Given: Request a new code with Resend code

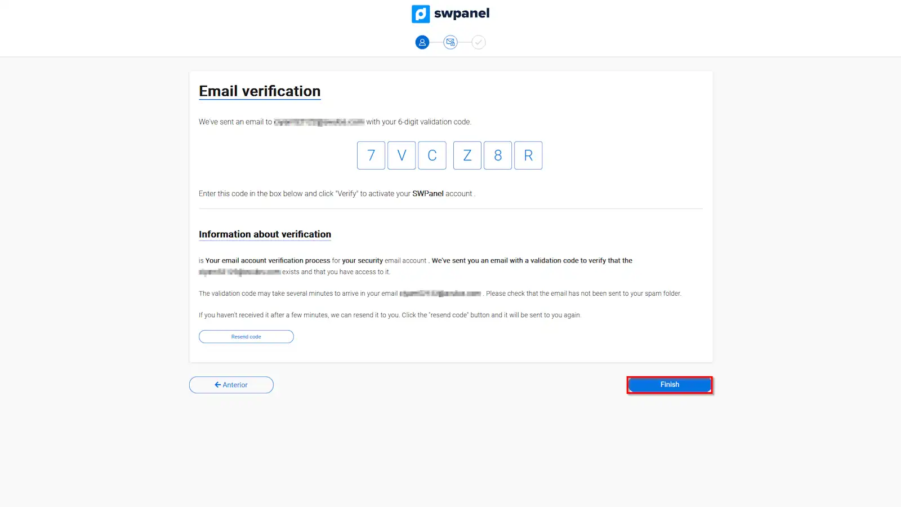Looking at the screenshot, I should tap(246, 337).
